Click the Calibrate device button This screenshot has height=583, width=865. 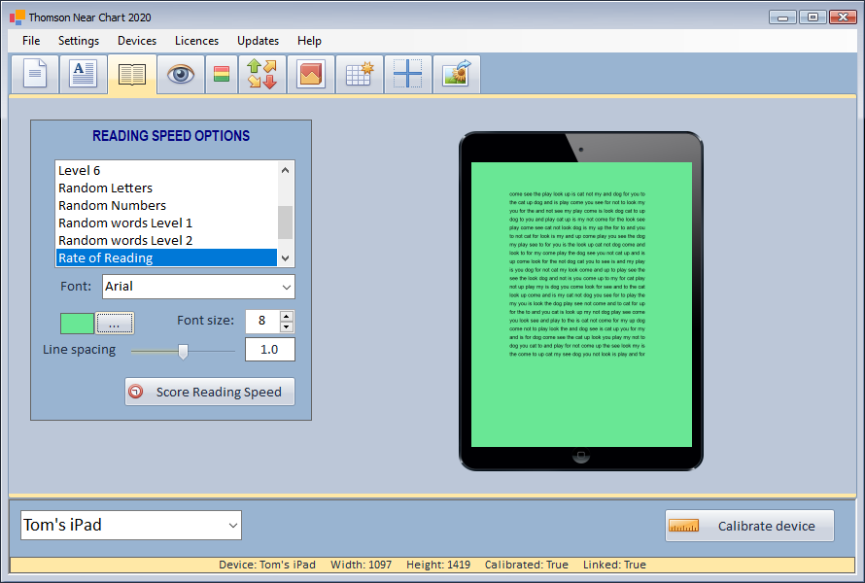point(749,526)
